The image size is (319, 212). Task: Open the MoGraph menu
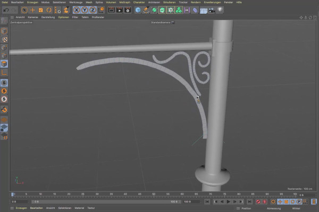click(x=124, y=2)
